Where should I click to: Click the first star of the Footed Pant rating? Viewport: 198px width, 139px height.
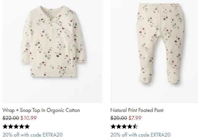113,127
